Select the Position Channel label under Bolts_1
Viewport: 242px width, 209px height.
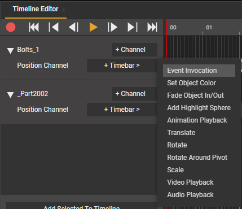[43, 66]
